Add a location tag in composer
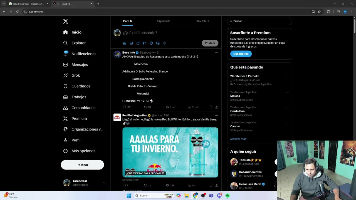This screenshot has height=200, width=356. [x=165, y=43]
